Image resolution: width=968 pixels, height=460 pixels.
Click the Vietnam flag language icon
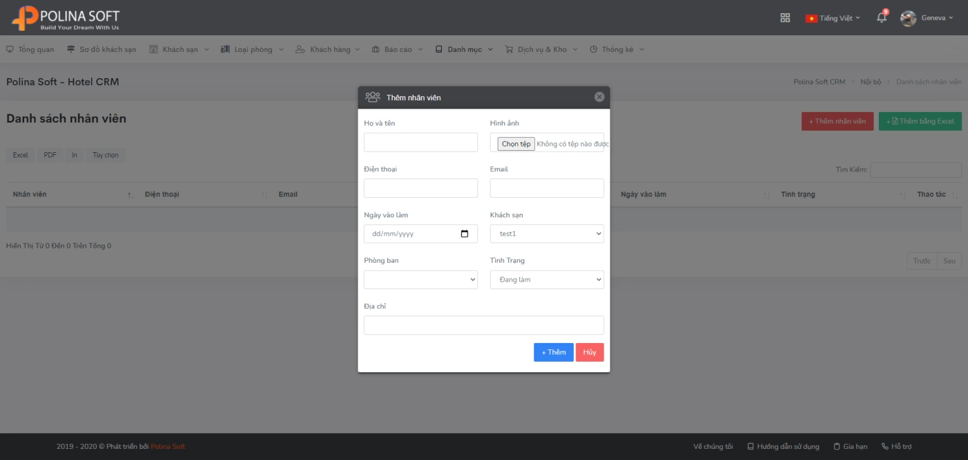point(811,18)
